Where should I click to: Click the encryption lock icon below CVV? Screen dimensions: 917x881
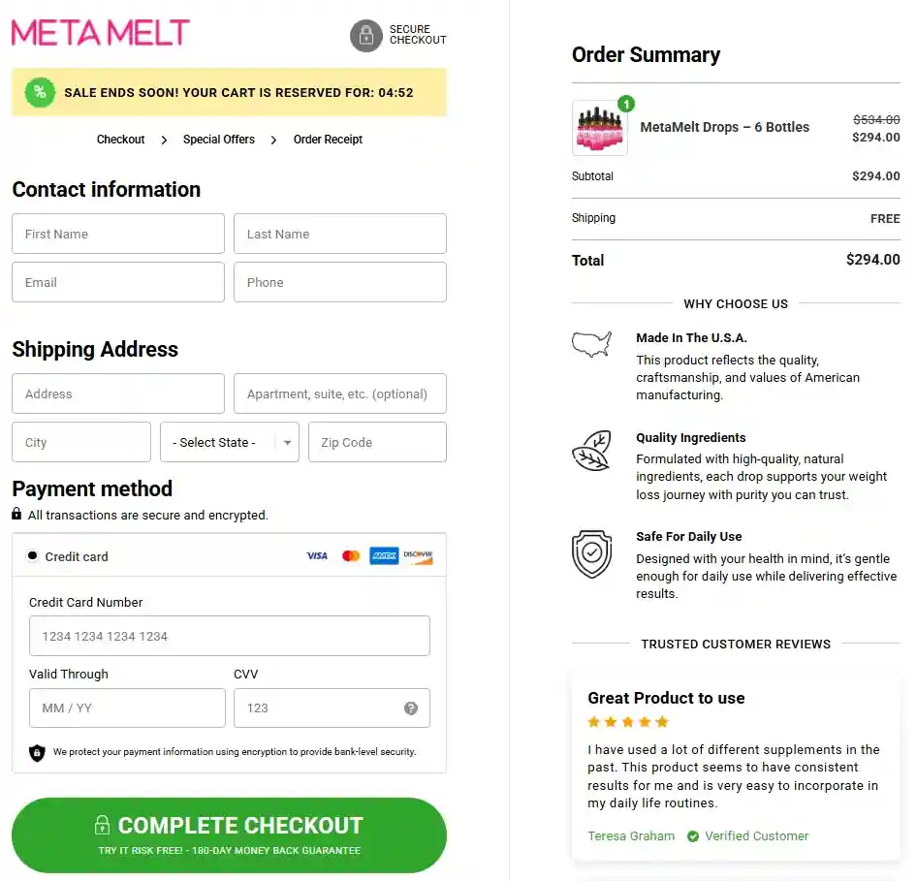(x=37, y=752)
